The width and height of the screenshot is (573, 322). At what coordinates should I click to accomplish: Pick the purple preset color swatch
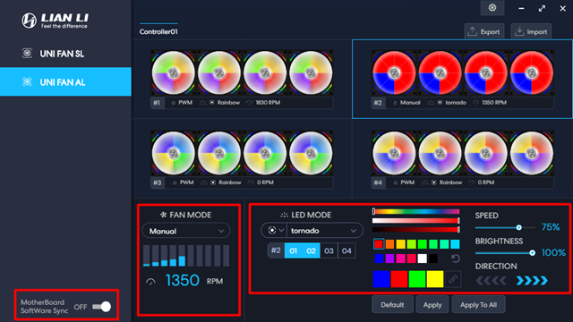coord(390,258)
